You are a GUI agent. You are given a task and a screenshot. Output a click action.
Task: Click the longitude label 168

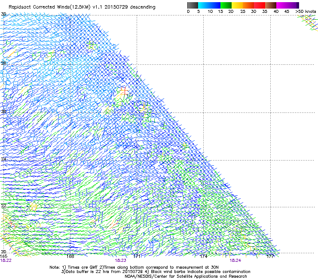click(x=70, y=256)
